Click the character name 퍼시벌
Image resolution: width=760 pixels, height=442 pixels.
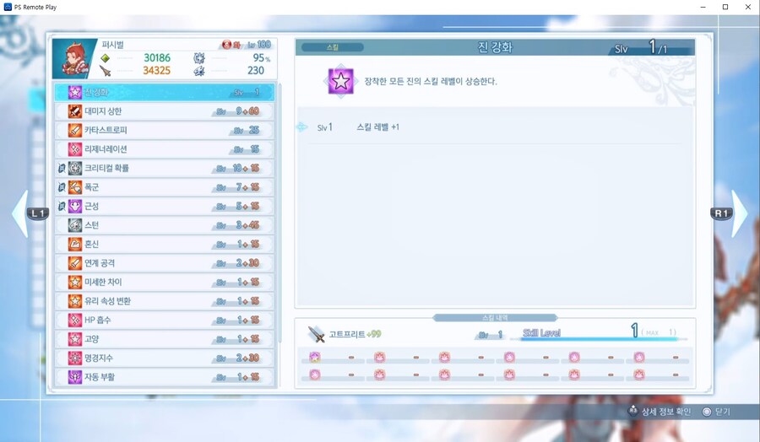pyautogui.click(x=112, y=45)
